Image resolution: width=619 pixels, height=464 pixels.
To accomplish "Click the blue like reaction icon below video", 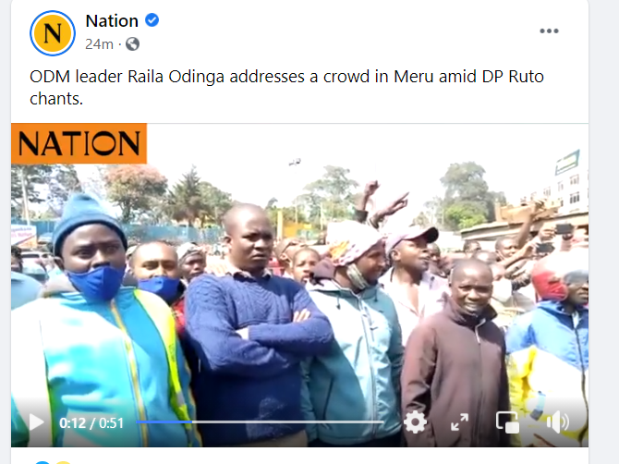I will coord(42,462).
